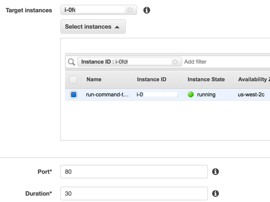Click the info icon beside Target instances
Viewport: 270px width, 202px height.
pos(147,10)
